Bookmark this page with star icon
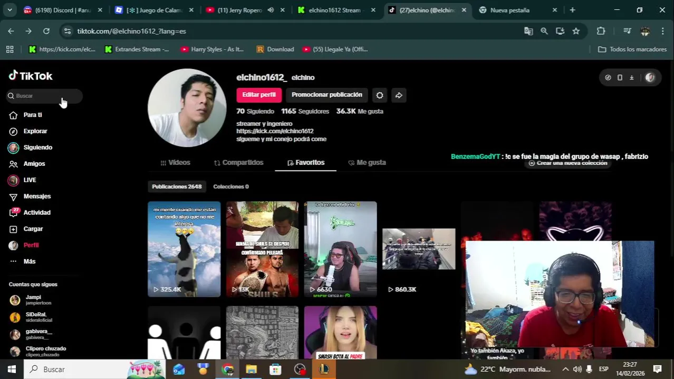674x379 pixels. click(x=576, y=31)
